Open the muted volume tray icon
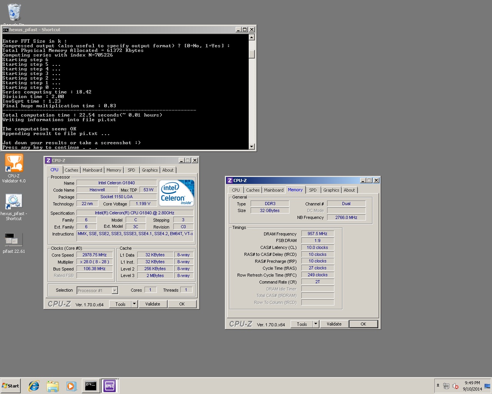492x394 pixels. 455,386
